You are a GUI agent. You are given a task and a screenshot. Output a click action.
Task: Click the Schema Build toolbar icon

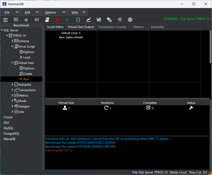pos(16,20)
